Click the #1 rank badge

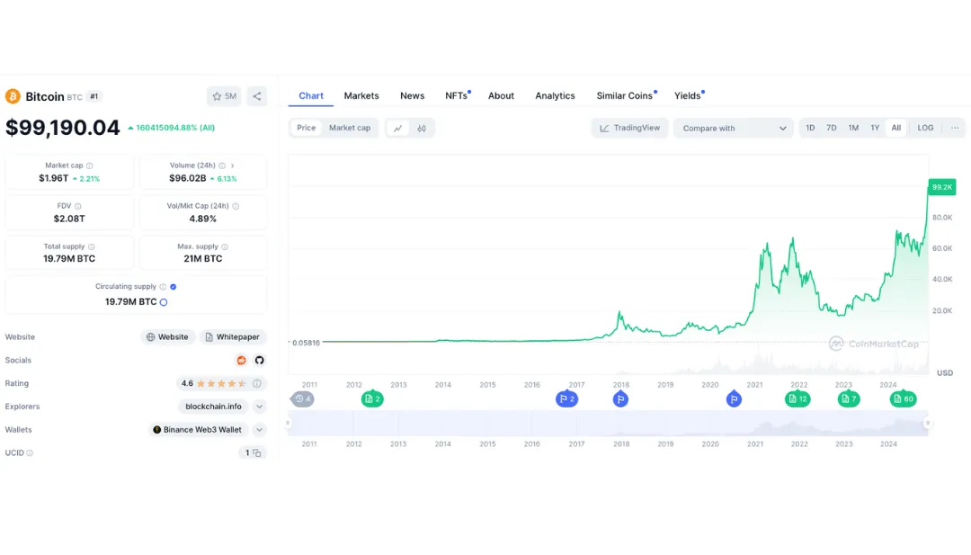coord(94,96)
